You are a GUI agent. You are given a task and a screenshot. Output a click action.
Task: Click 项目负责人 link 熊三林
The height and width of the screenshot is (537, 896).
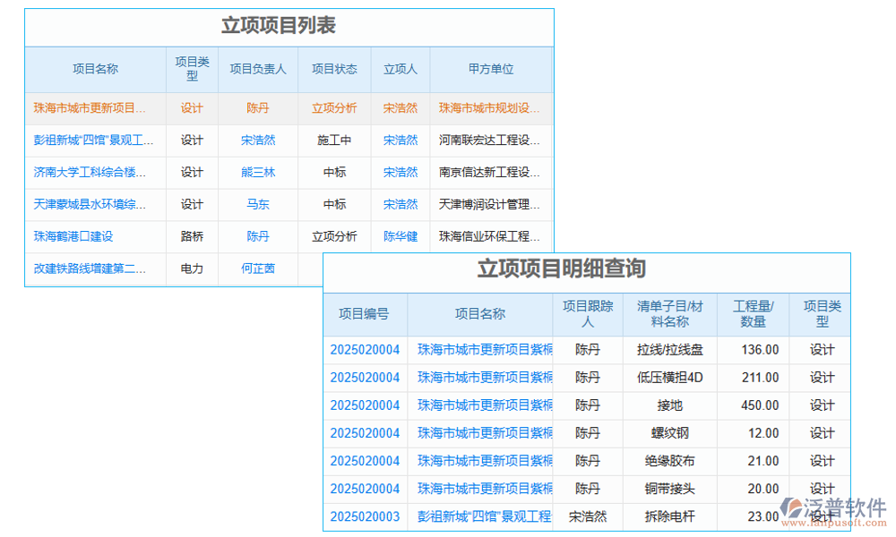(258, 172)
